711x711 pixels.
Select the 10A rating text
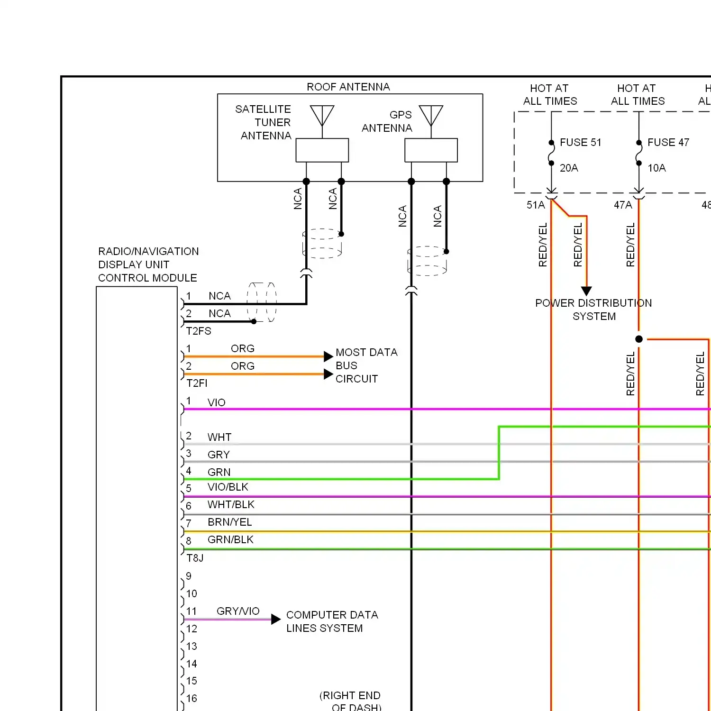[656, 168]
